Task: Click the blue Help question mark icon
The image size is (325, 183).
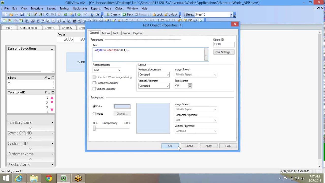Action: tap(92, 14)
